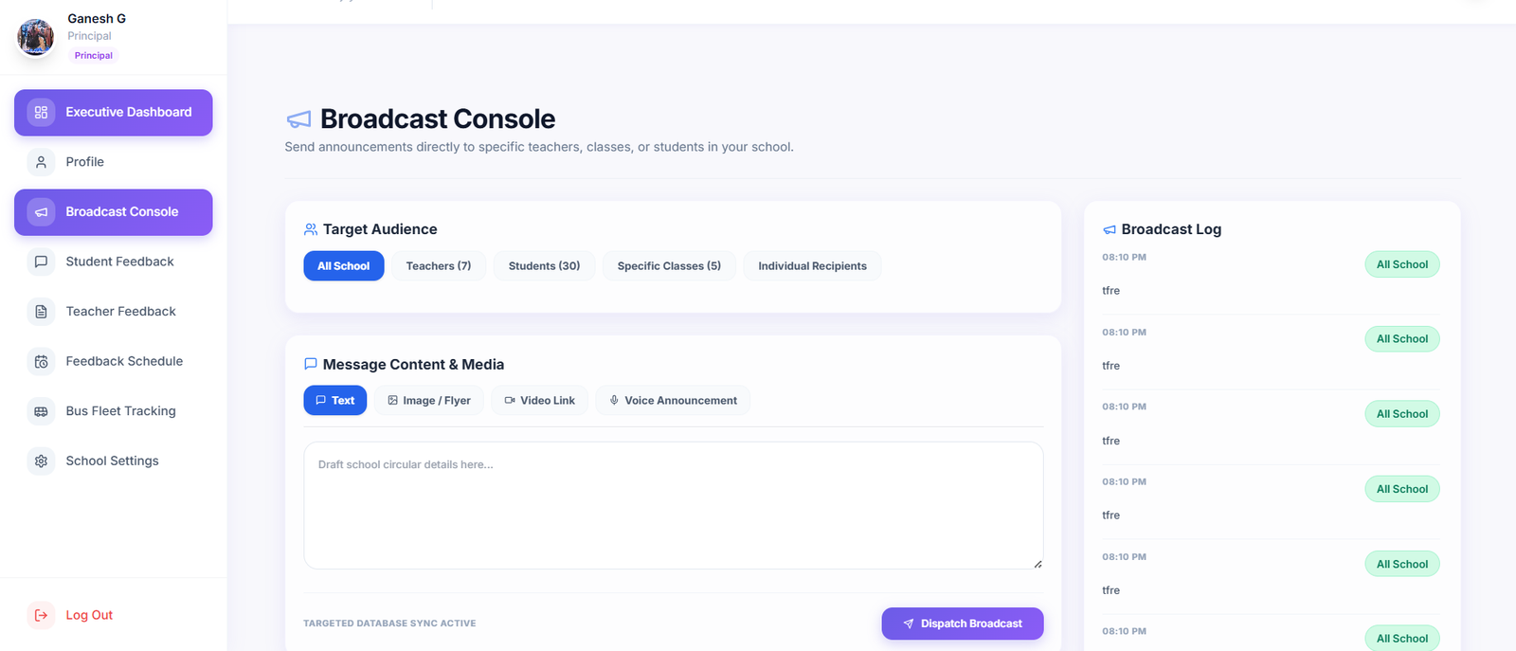1516x651 pixels.
Task: Open the Specific Classes (5) selector
Action: click(x=669, y=266)
